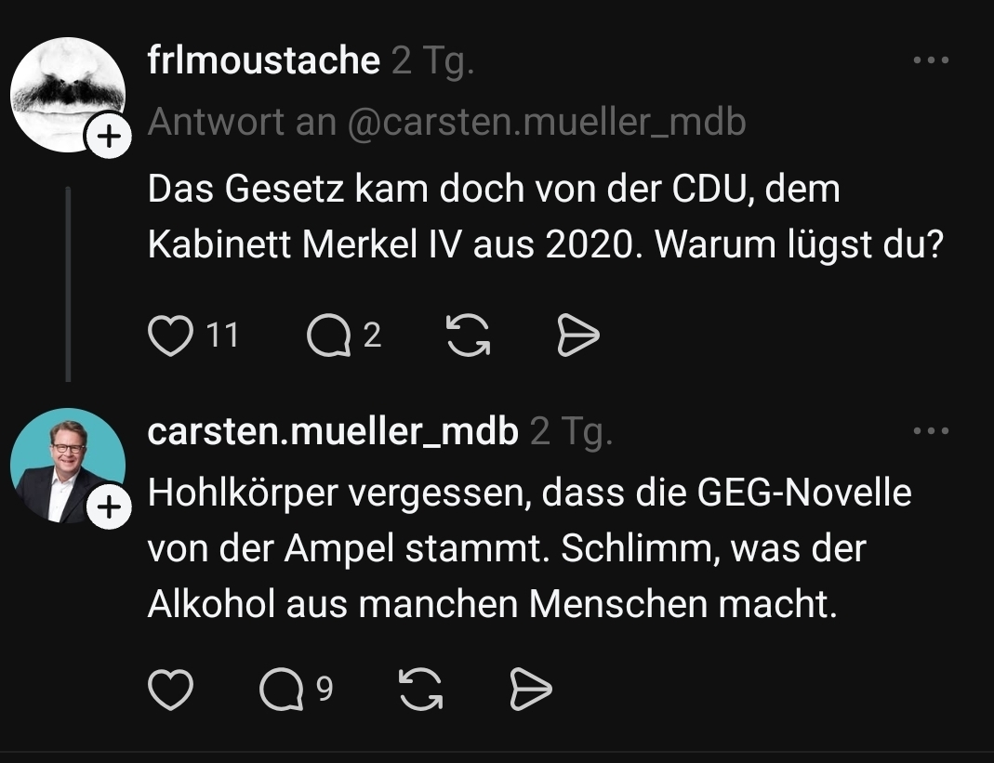Viewport: 994px width, 763px height.
Task: Follow carsten.mueller_mdb using the plus badge
Action: coord(109,508)
